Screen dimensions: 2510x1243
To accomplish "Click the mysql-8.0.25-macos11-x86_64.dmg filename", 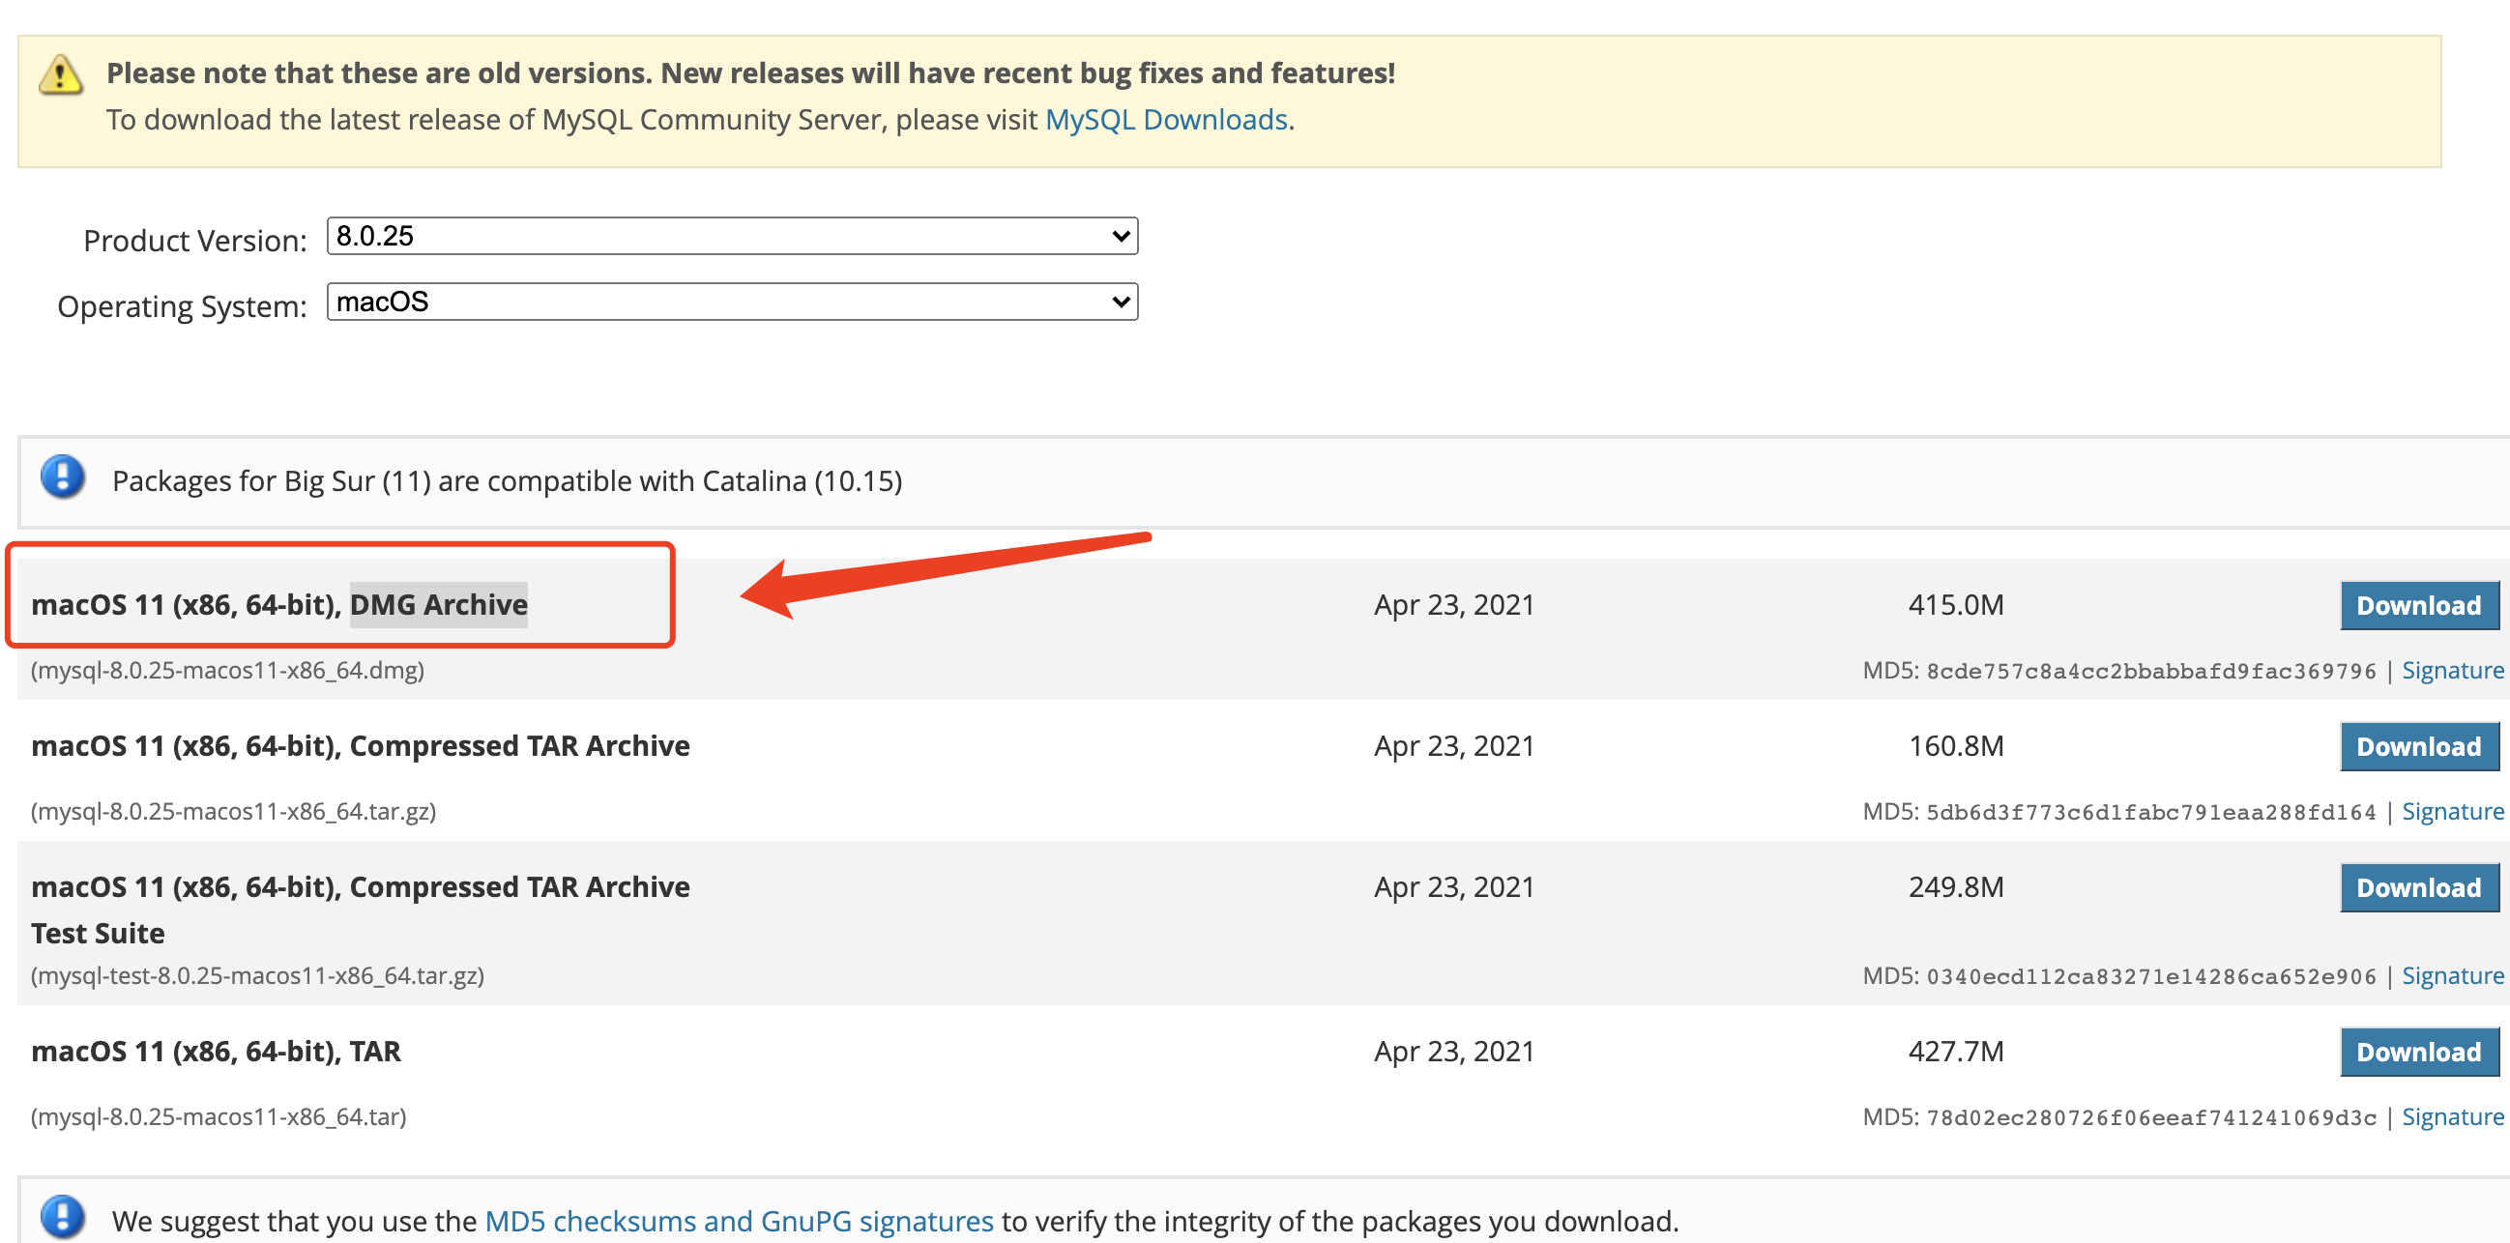I will click(x=227, y=670).
